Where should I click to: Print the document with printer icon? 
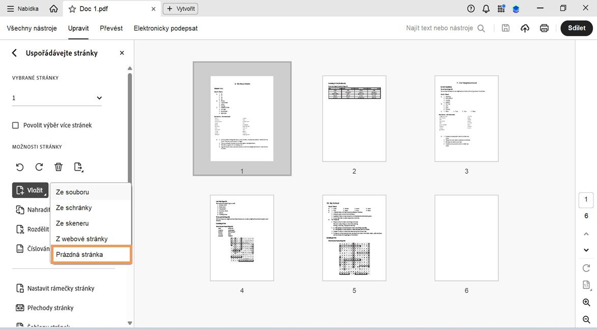(x=544, y=28)
